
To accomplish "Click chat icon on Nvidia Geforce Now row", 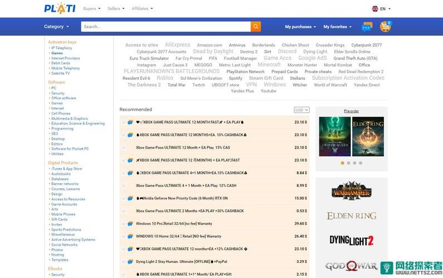I will [x=130, y=198].
